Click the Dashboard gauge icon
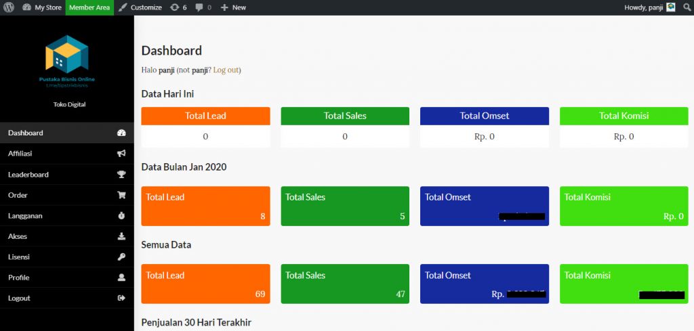Screen dimensions: 694x331 coord(121,133)
